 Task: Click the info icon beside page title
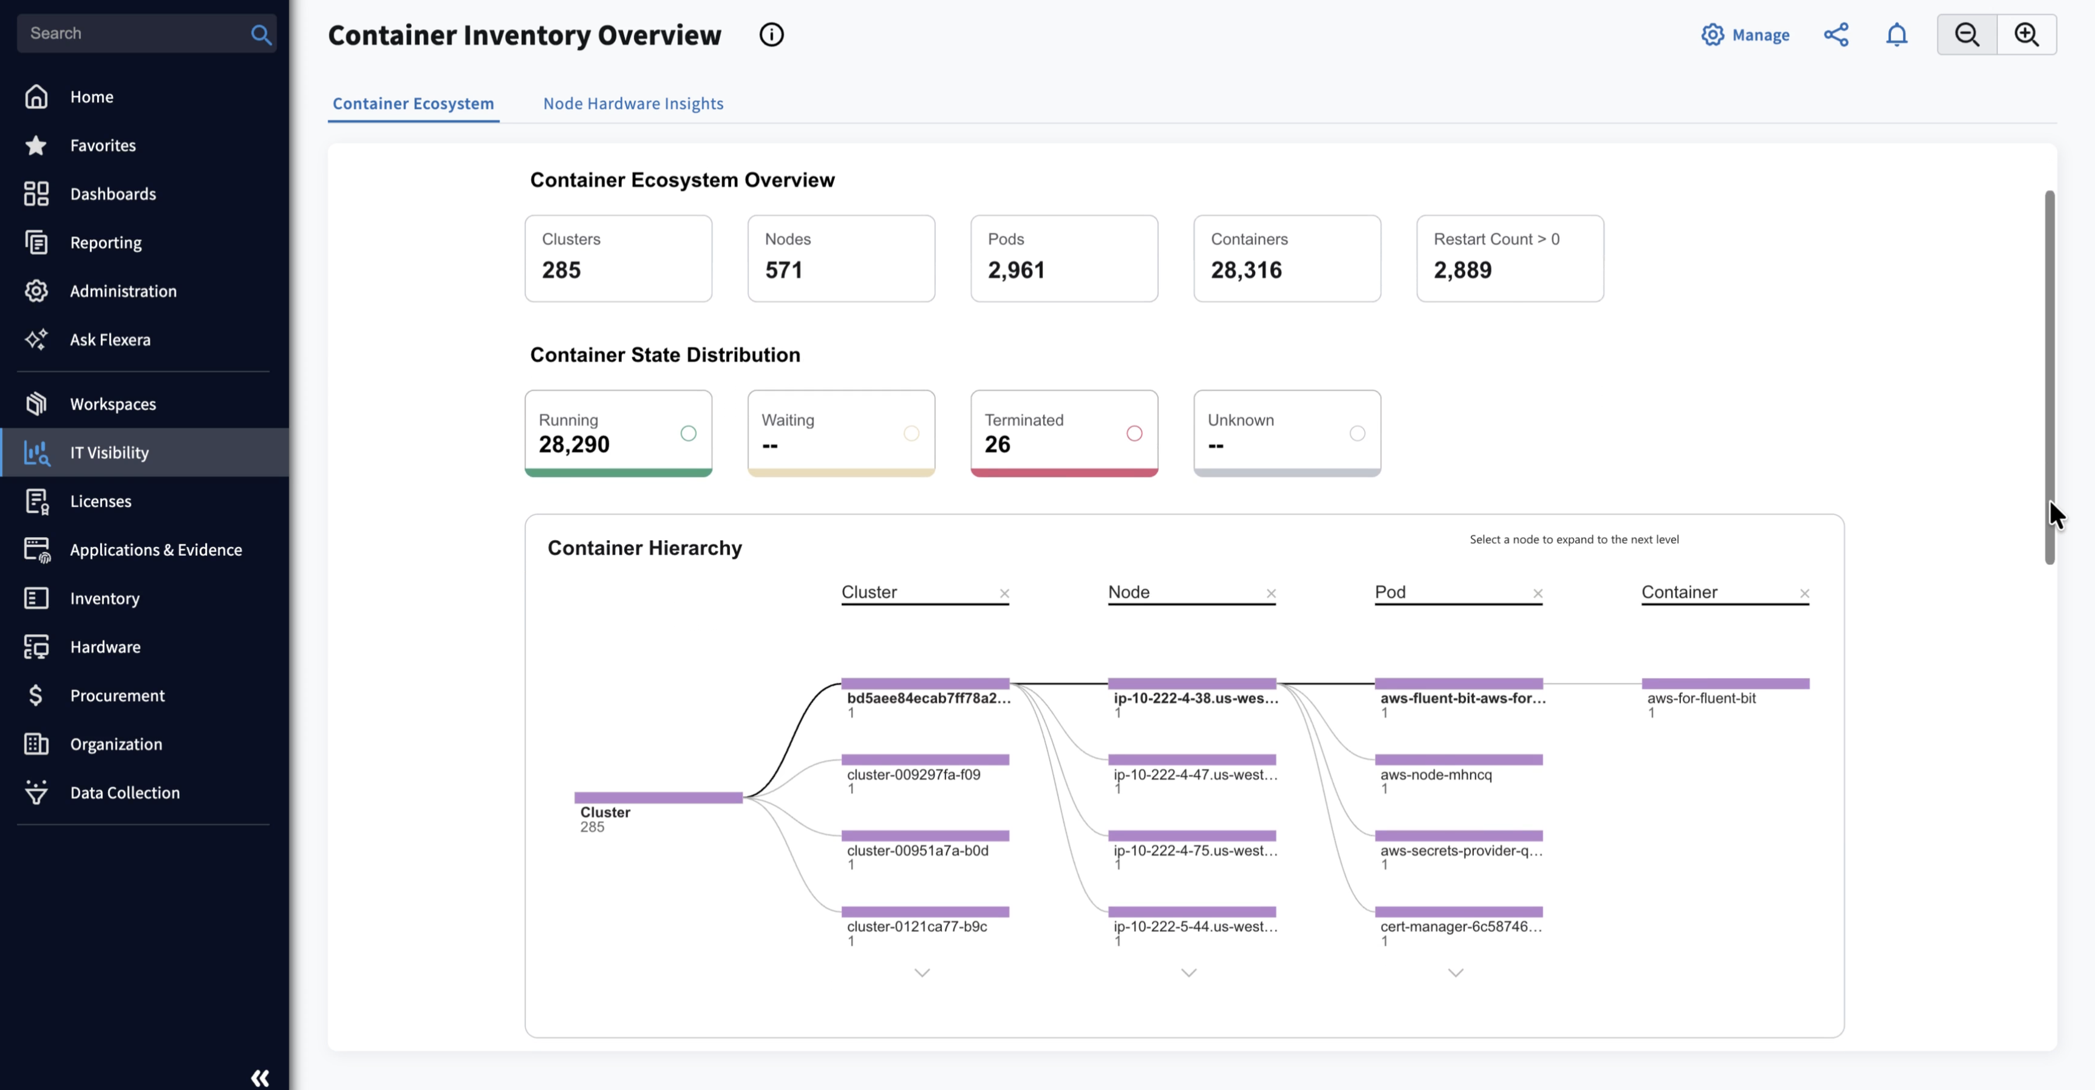point(771,35)
